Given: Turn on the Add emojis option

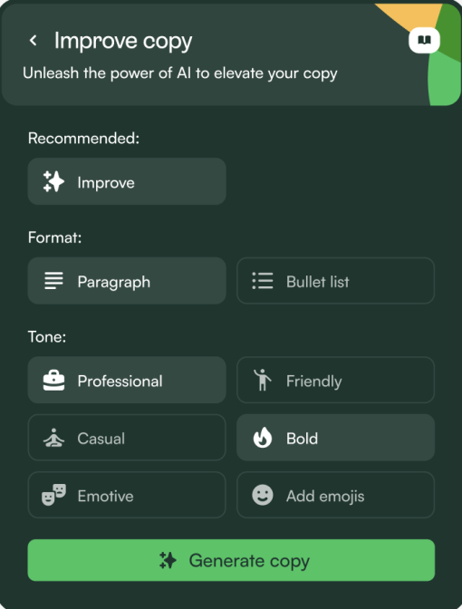Looking at the screenshot, I should [335, 495].
